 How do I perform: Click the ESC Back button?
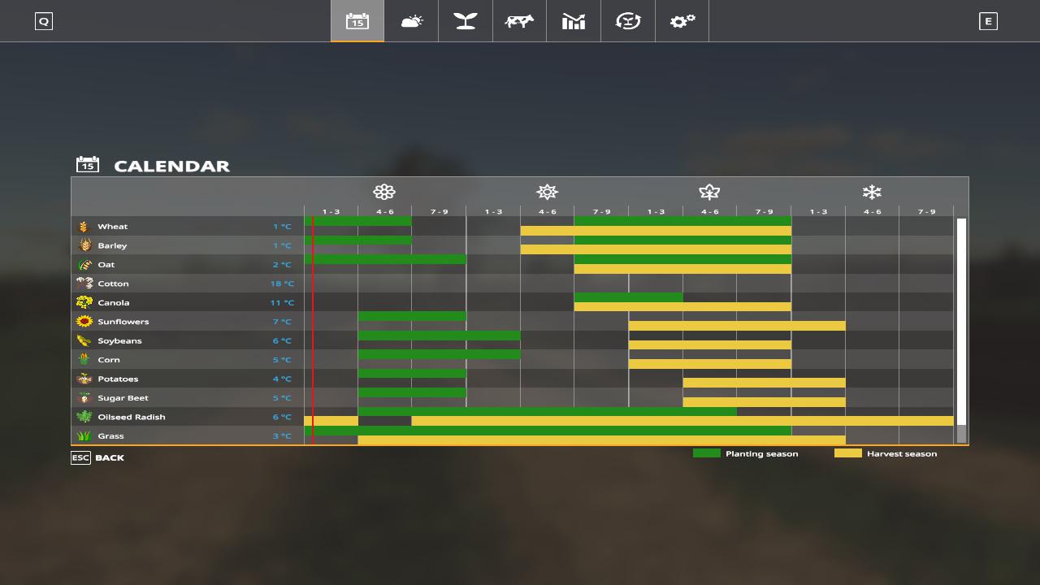pos(98,457)
